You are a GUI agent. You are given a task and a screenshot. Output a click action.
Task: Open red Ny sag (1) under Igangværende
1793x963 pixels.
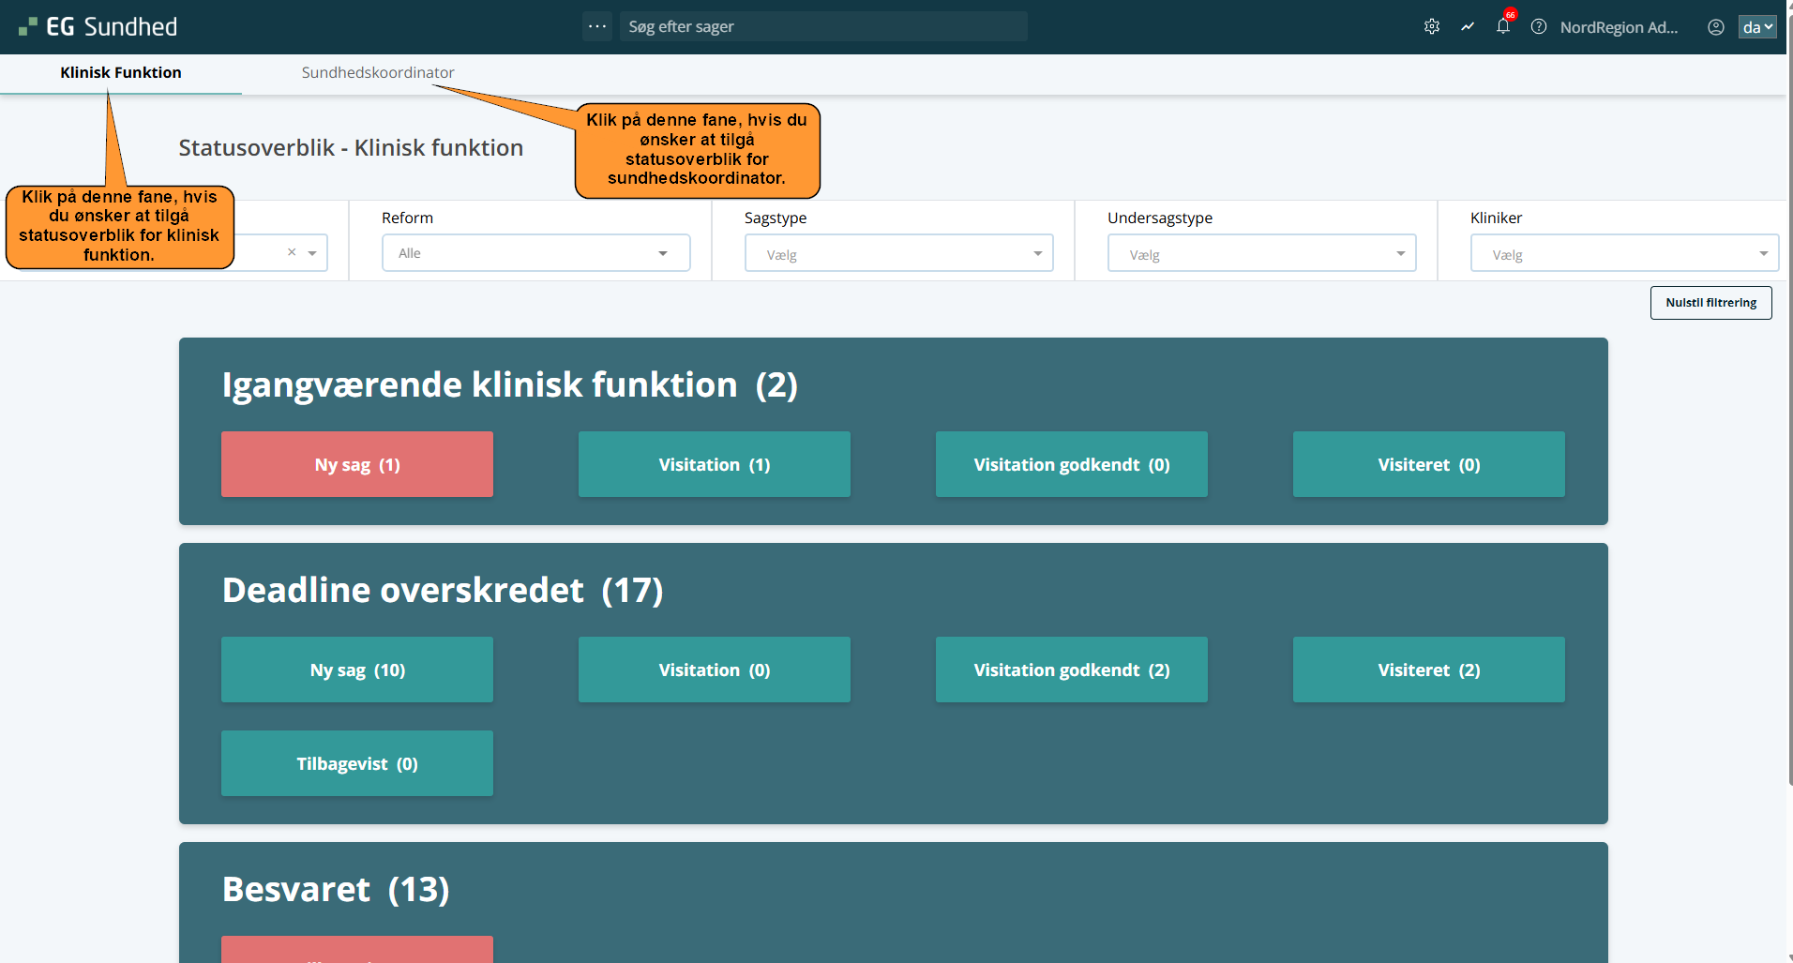click(x=357, y=464)
